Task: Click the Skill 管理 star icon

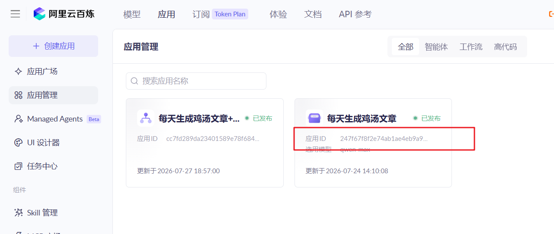Action: 18,212
